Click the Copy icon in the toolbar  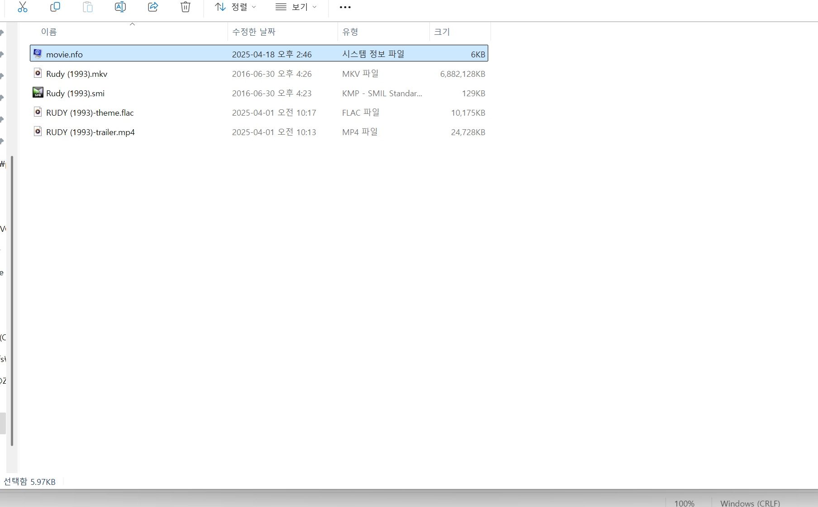pyautogui.click(x=55, y=7)
